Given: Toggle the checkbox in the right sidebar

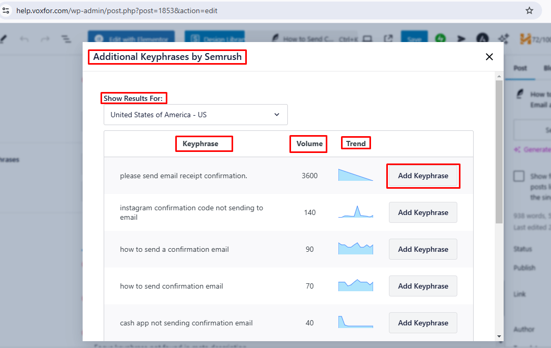Looking at the screenshot, I should point(519,176).
